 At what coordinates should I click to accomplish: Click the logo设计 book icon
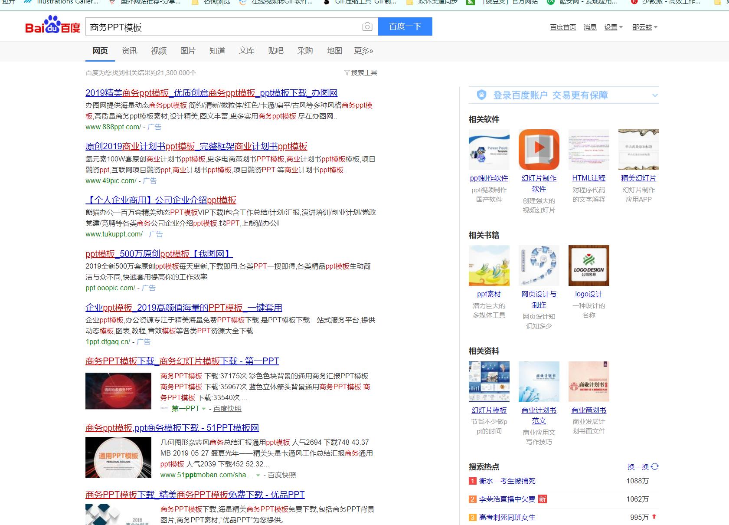point(588,265)
